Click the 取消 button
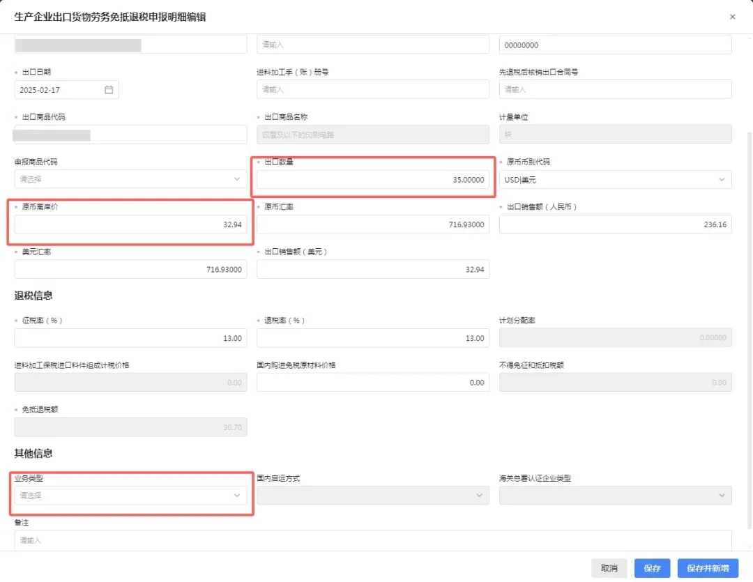 pos(609,568)
